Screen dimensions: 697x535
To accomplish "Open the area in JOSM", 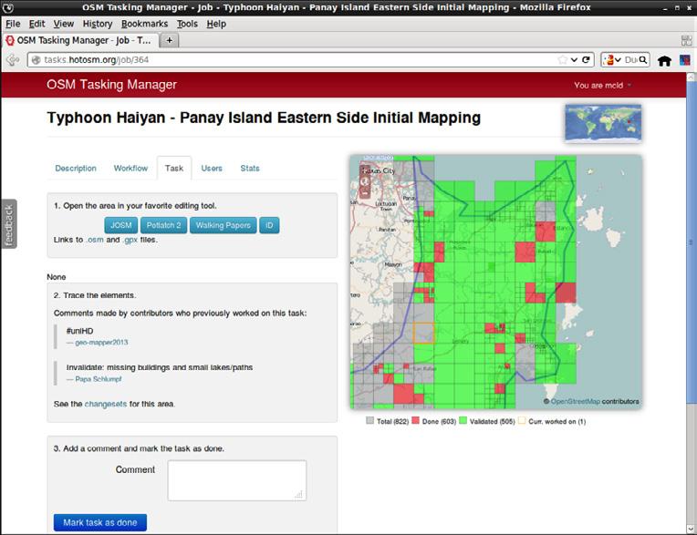I will pyautogui.click(x=120, y=225).
